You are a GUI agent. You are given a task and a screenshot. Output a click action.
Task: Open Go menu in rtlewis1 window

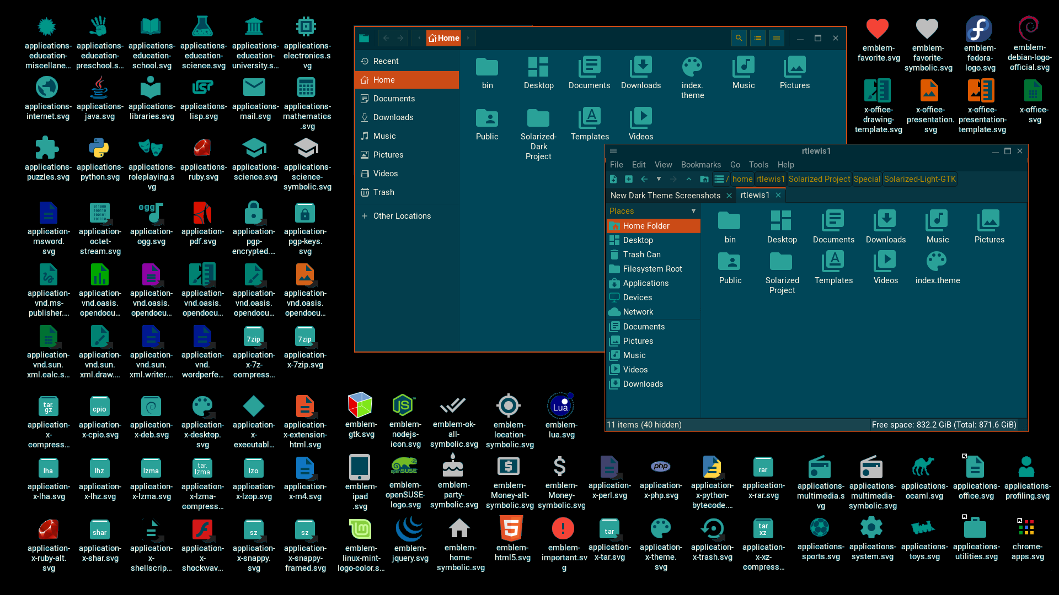[735, 165]
